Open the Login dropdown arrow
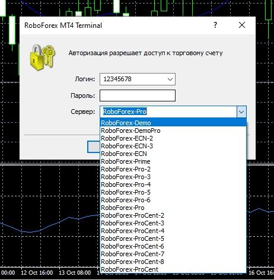 pos(170,79)
